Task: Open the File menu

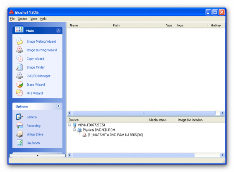Action: 12,19
